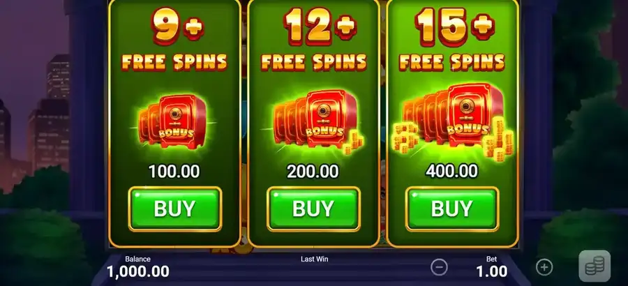Viewport: 628px width, 286px height.
Task: Click the 400.00 price label
Action: (x=451, y=172)
